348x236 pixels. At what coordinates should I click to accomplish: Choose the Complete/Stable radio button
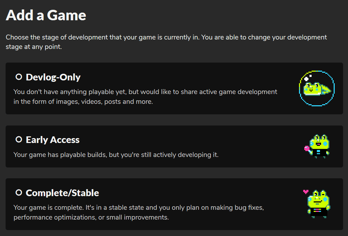pyautogui.click(x=19, y=192)
